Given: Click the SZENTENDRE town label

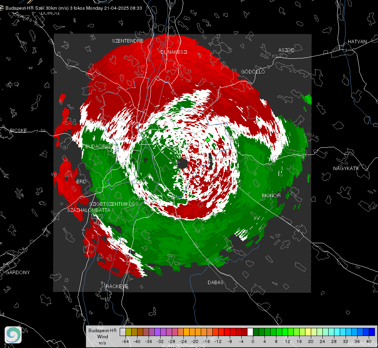Looking at the screenshot, I should (128, 41).
